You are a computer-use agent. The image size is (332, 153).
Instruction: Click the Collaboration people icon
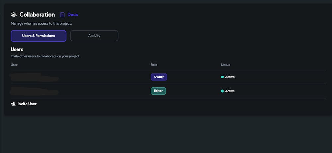[14, 15]
